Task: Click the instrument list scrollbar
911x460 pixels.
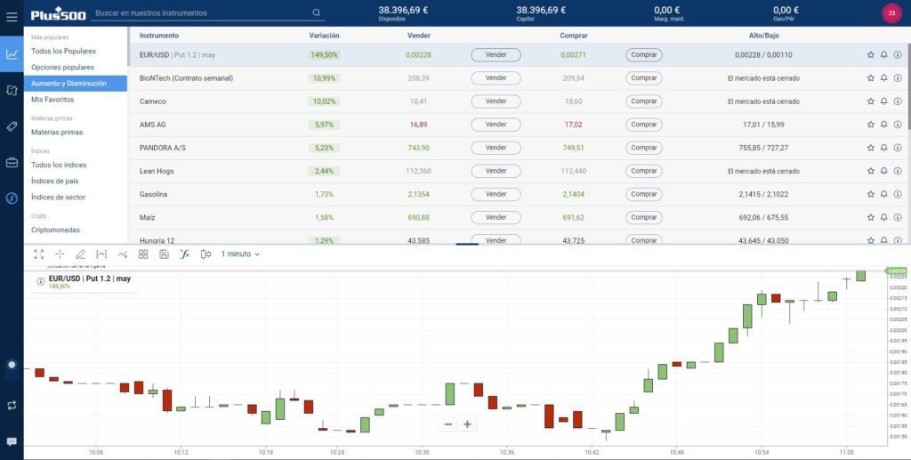Action: 908,86
